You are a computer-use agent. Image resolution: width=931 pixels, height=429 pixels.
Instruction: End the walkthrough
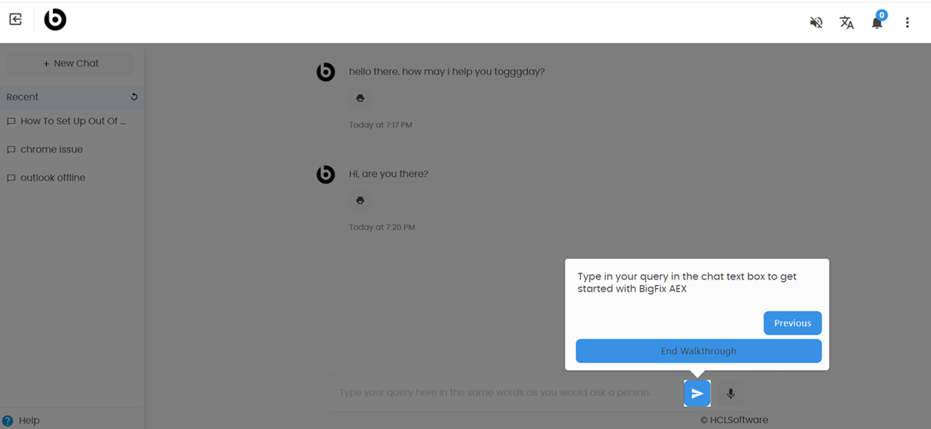click(699, 351)
